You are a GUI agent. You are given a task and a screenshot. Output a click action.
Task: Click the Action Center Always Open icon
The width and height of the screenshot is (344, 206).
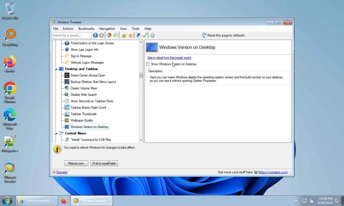click(67, 75)
